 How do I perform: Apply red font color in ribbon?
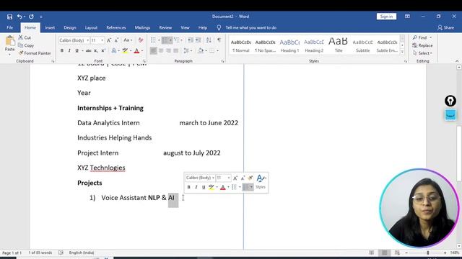tap(136, 51)
